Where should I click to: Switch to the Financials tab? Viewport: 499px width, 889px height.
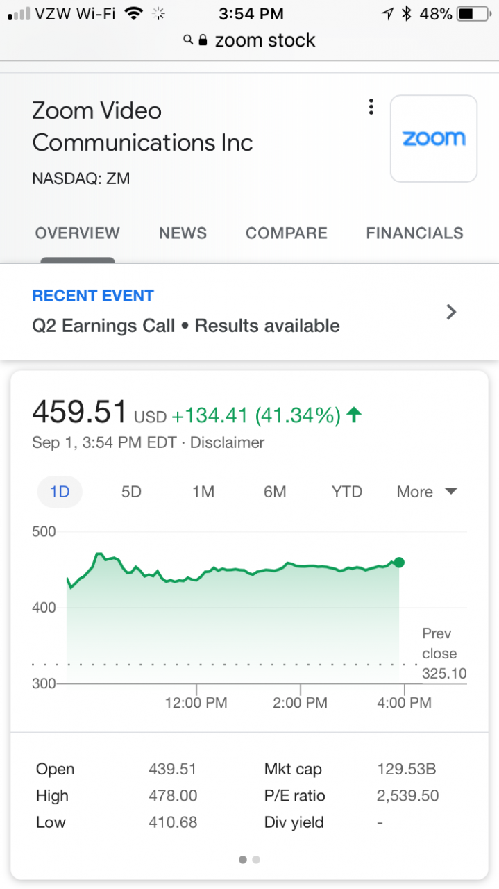coord(414,233)
